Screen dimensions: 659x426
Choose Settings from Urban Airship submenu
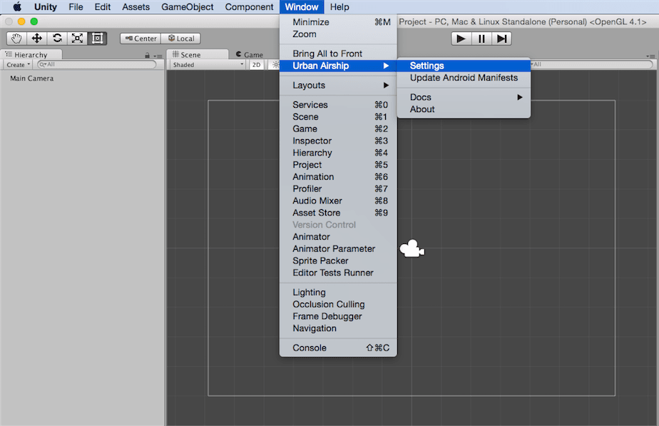tap(427, 66)
